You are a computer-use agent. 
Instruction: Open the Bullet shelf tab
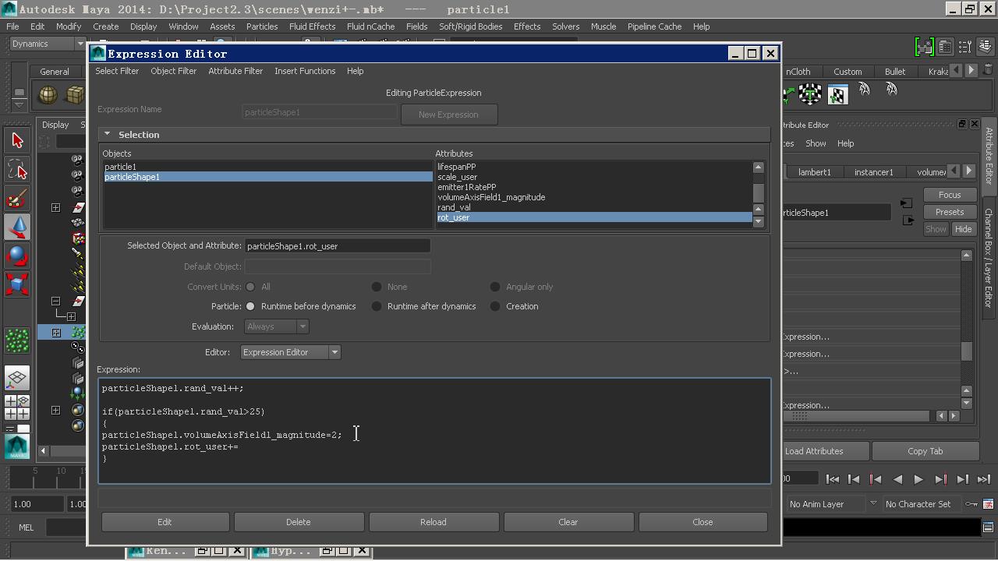pos(894,72)
